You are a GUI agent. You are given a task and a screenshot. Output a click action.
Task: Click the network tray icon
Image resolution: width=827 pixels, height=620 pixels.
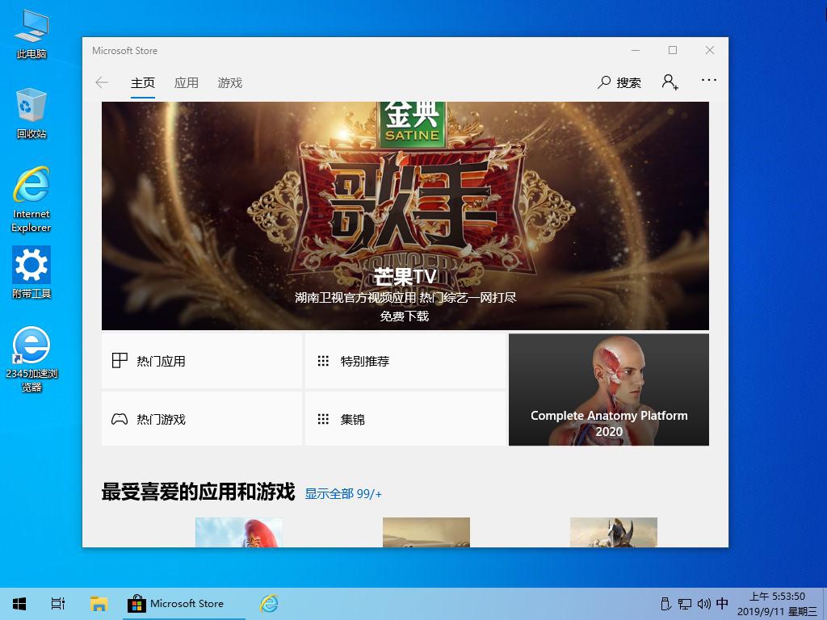click(685, 604)
